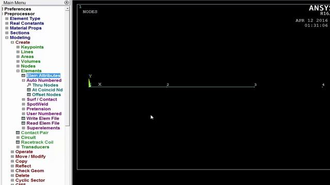
Task: Expand the Pretension branch
Action: click(x=23, y=109)
